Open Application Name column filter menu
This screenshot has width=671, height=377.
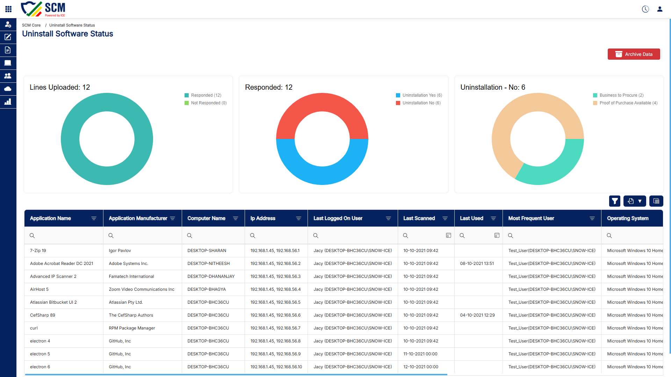pyautogui.click(x=94, y=219)
